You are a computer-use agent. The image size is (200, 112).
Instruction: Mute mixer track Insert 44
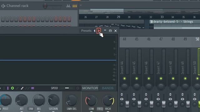point(124,78)
